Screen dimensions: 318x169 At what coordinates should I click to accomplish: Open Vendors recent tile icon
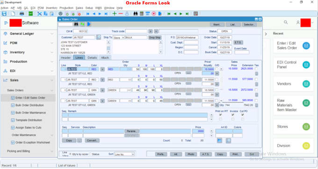pyautogui.click(x=306, y=84)
